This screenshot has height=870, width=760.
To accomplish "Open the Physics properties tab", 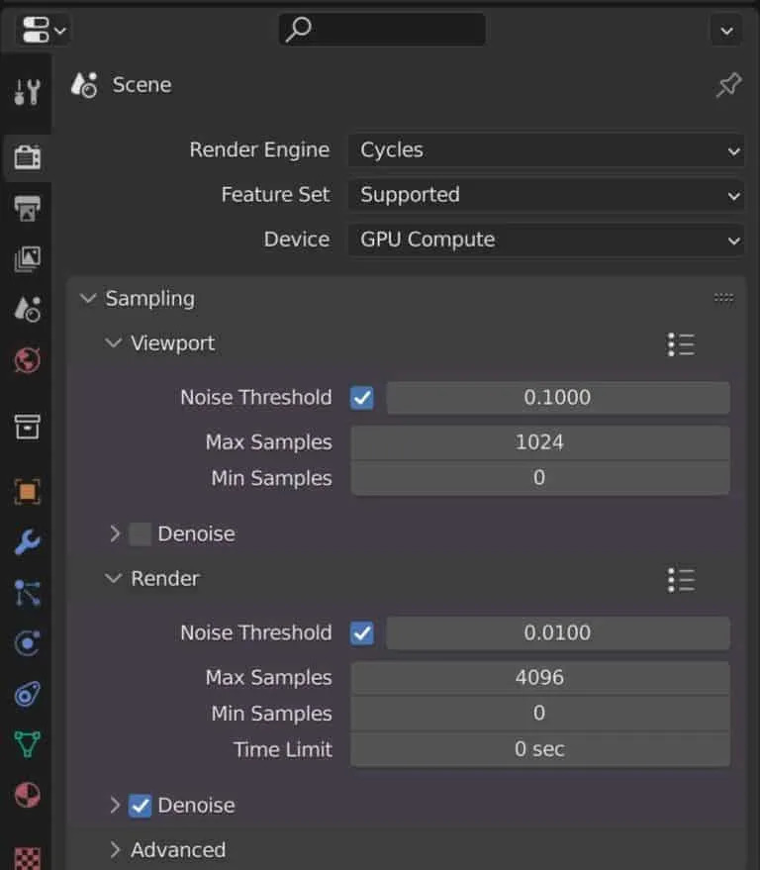I will point(27,643).
